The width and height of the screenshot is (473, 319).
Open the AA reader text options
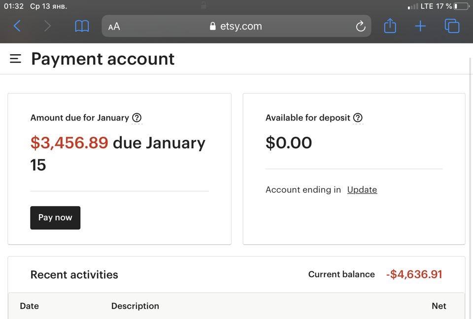coord(114,27)
